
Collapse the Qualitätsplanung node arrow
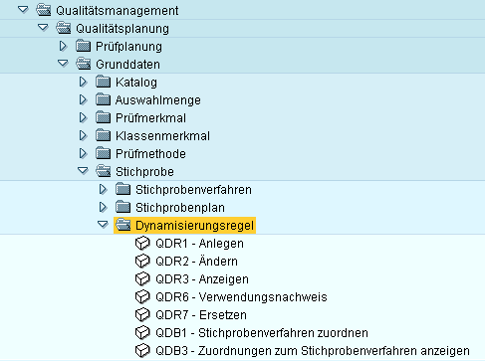click(43, 27)
